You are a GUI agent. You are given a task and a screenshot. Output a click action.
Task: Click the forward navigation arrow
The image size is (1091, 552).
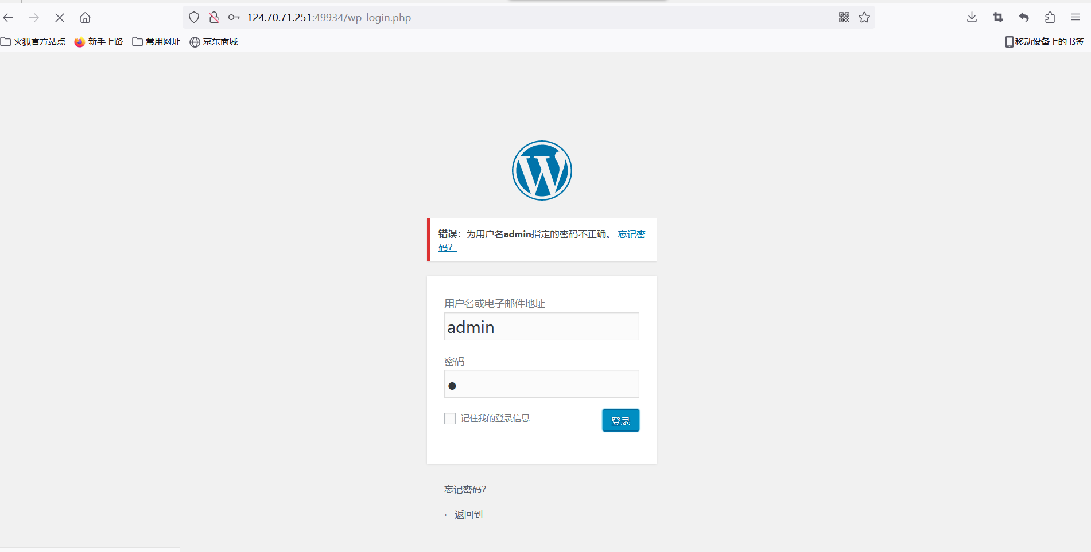coord(34,18)
